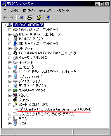Select マウスとそのほかのポインティング デバイス label

point(46,114)
